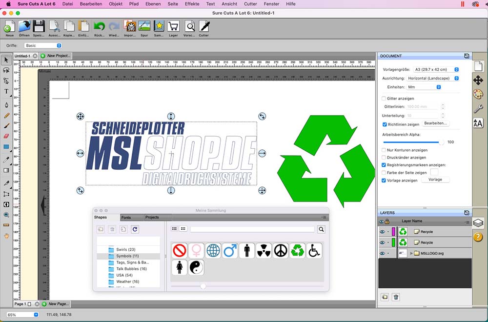488x322 pixels.
Task: Enable the Gitter anzeigen checkbox
Action: coord(384,99)
